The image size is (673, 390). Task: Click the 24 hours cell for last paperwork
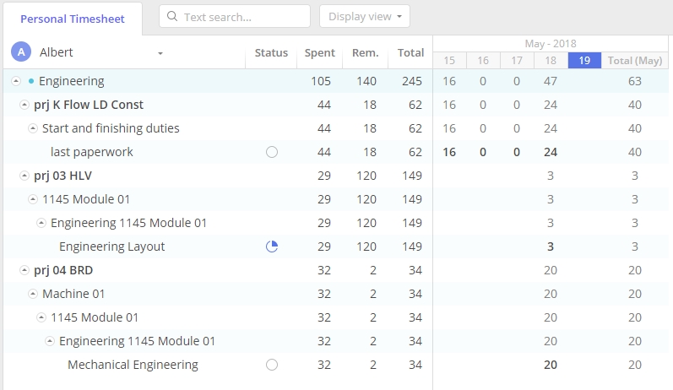[551, 152]
